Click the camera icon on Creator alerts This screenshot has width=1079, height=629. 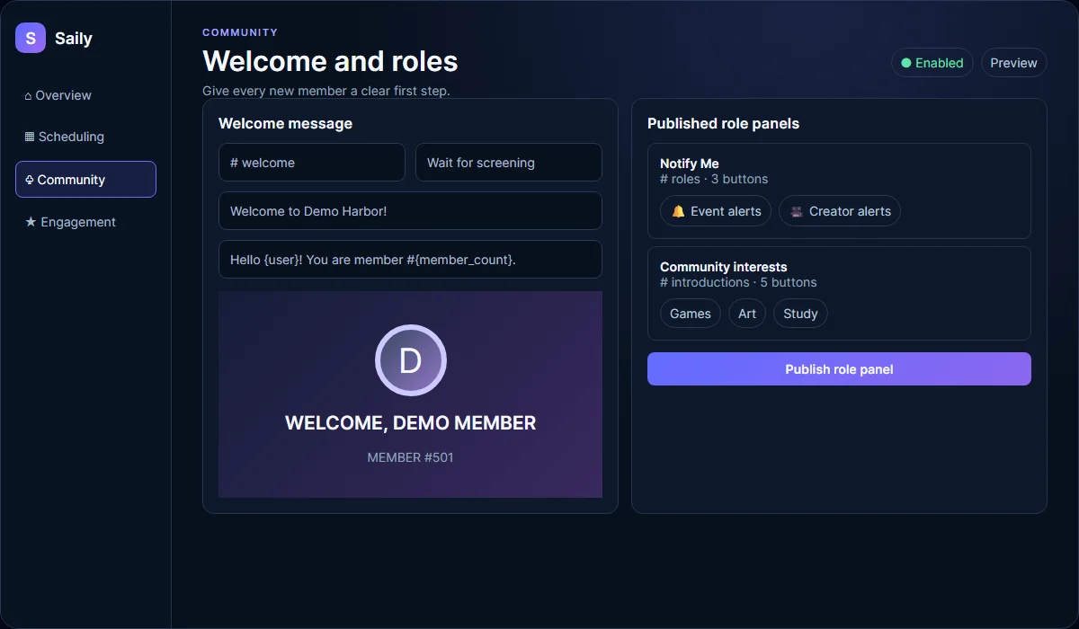797,212
